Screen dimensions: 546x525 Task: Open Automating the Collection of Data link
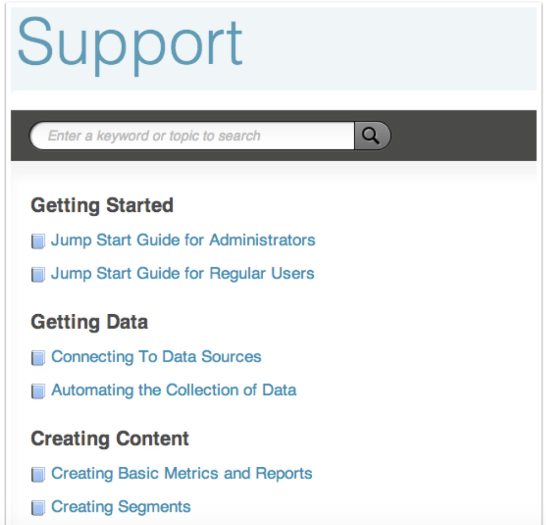(x=174, y=390)
